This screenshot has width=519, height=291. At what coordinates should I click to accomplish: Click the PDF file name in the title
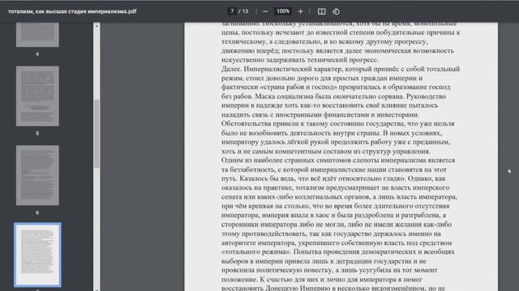tap(72, 11)
